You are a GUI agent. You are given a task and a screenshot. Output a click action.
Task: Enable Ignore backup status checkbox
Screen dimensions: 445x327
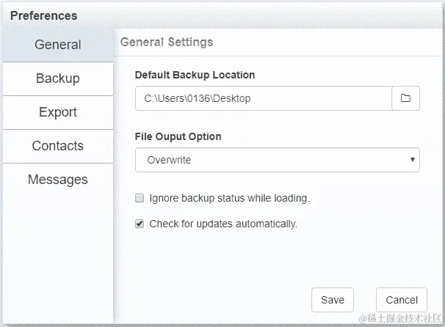(140, 198)
